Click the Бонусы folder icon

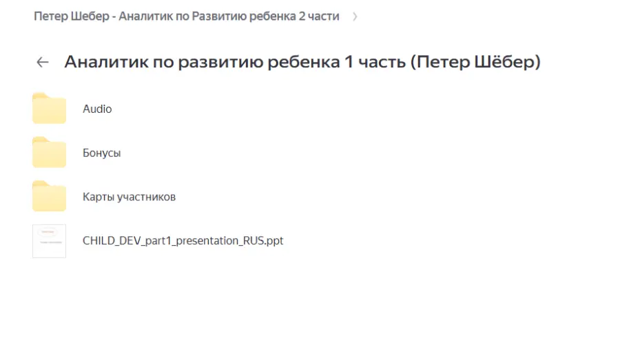tap(49, 153)
